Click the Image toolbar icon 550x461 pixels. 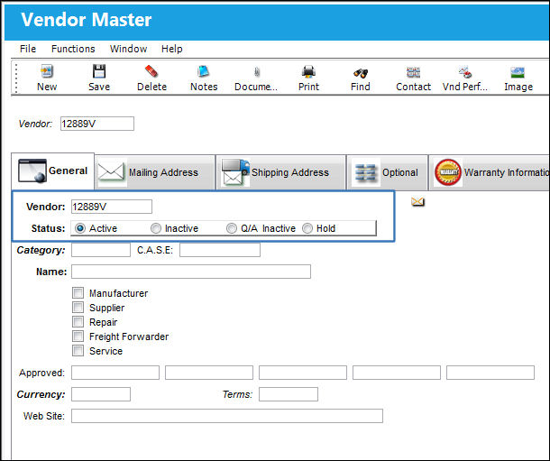point(518,72)
